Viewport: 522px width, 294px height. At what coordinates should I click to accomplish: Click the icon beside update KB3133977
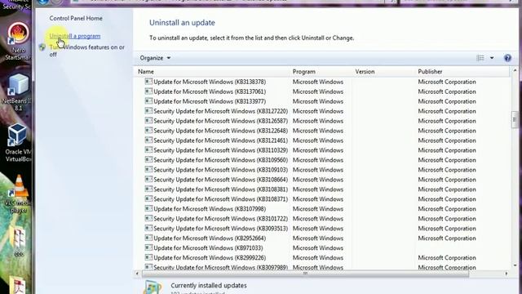coord(148,101)
